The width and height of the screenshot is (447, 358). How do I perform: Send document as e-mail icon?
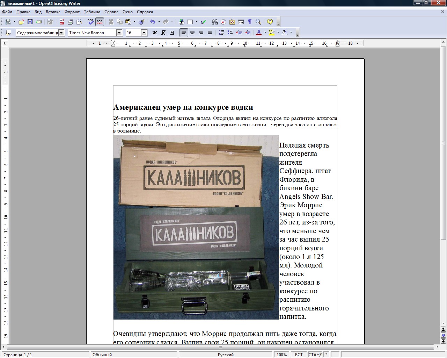[39, 22]
